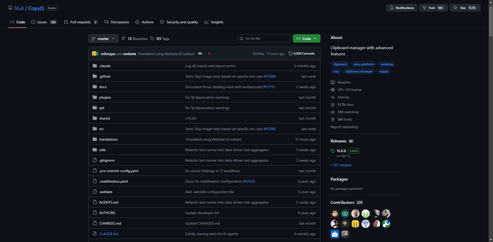Open the green Code dropdown button

coord(307,38)
